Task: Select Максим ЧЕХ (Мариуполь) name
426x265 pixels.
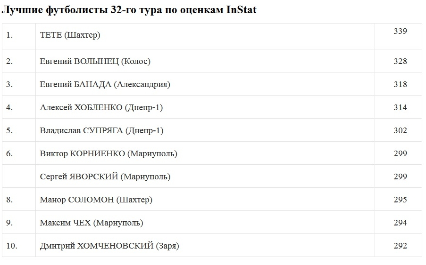Action: pyautogui.click(x=92, y=223)
